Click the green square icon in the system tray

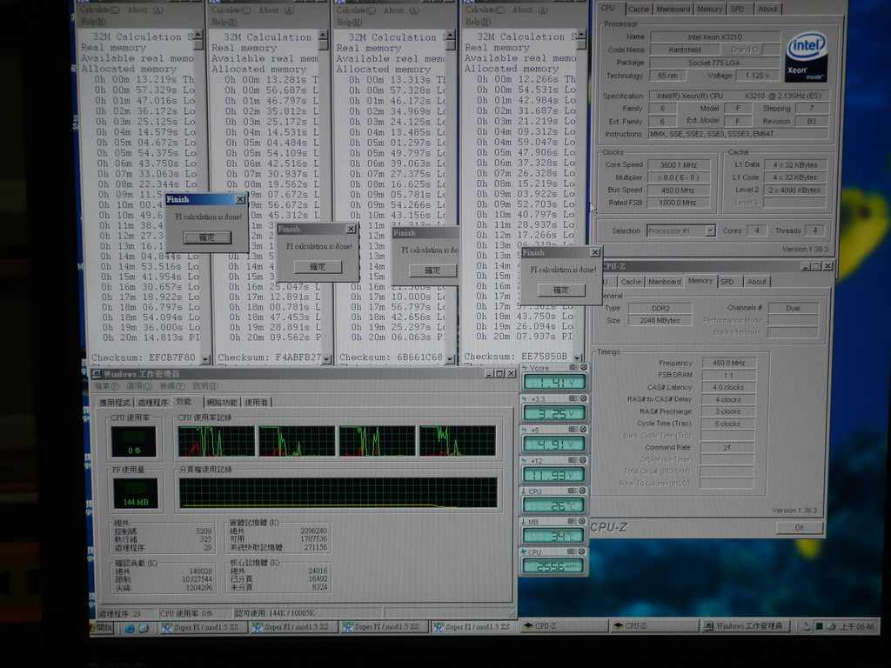tap(819, 626)
